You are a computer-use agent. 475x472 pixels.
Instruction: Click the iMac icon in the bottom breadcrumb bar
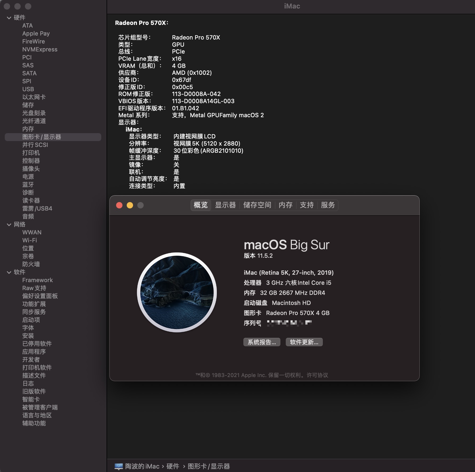click(119, 466)
